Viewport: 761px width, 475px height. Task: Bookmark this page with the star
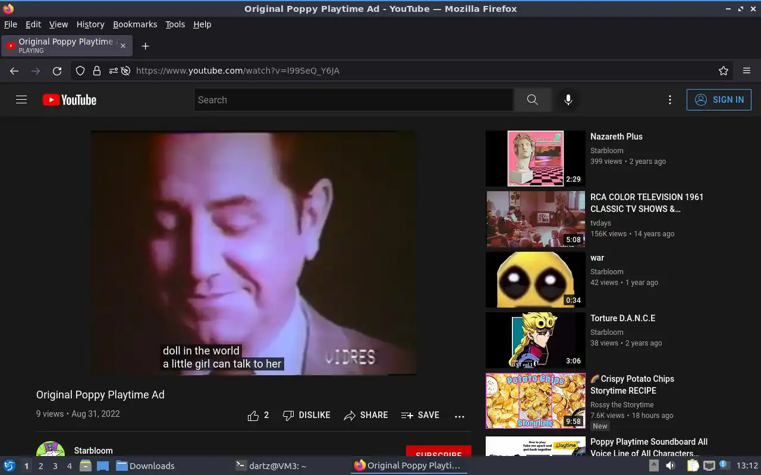[724, 71]
